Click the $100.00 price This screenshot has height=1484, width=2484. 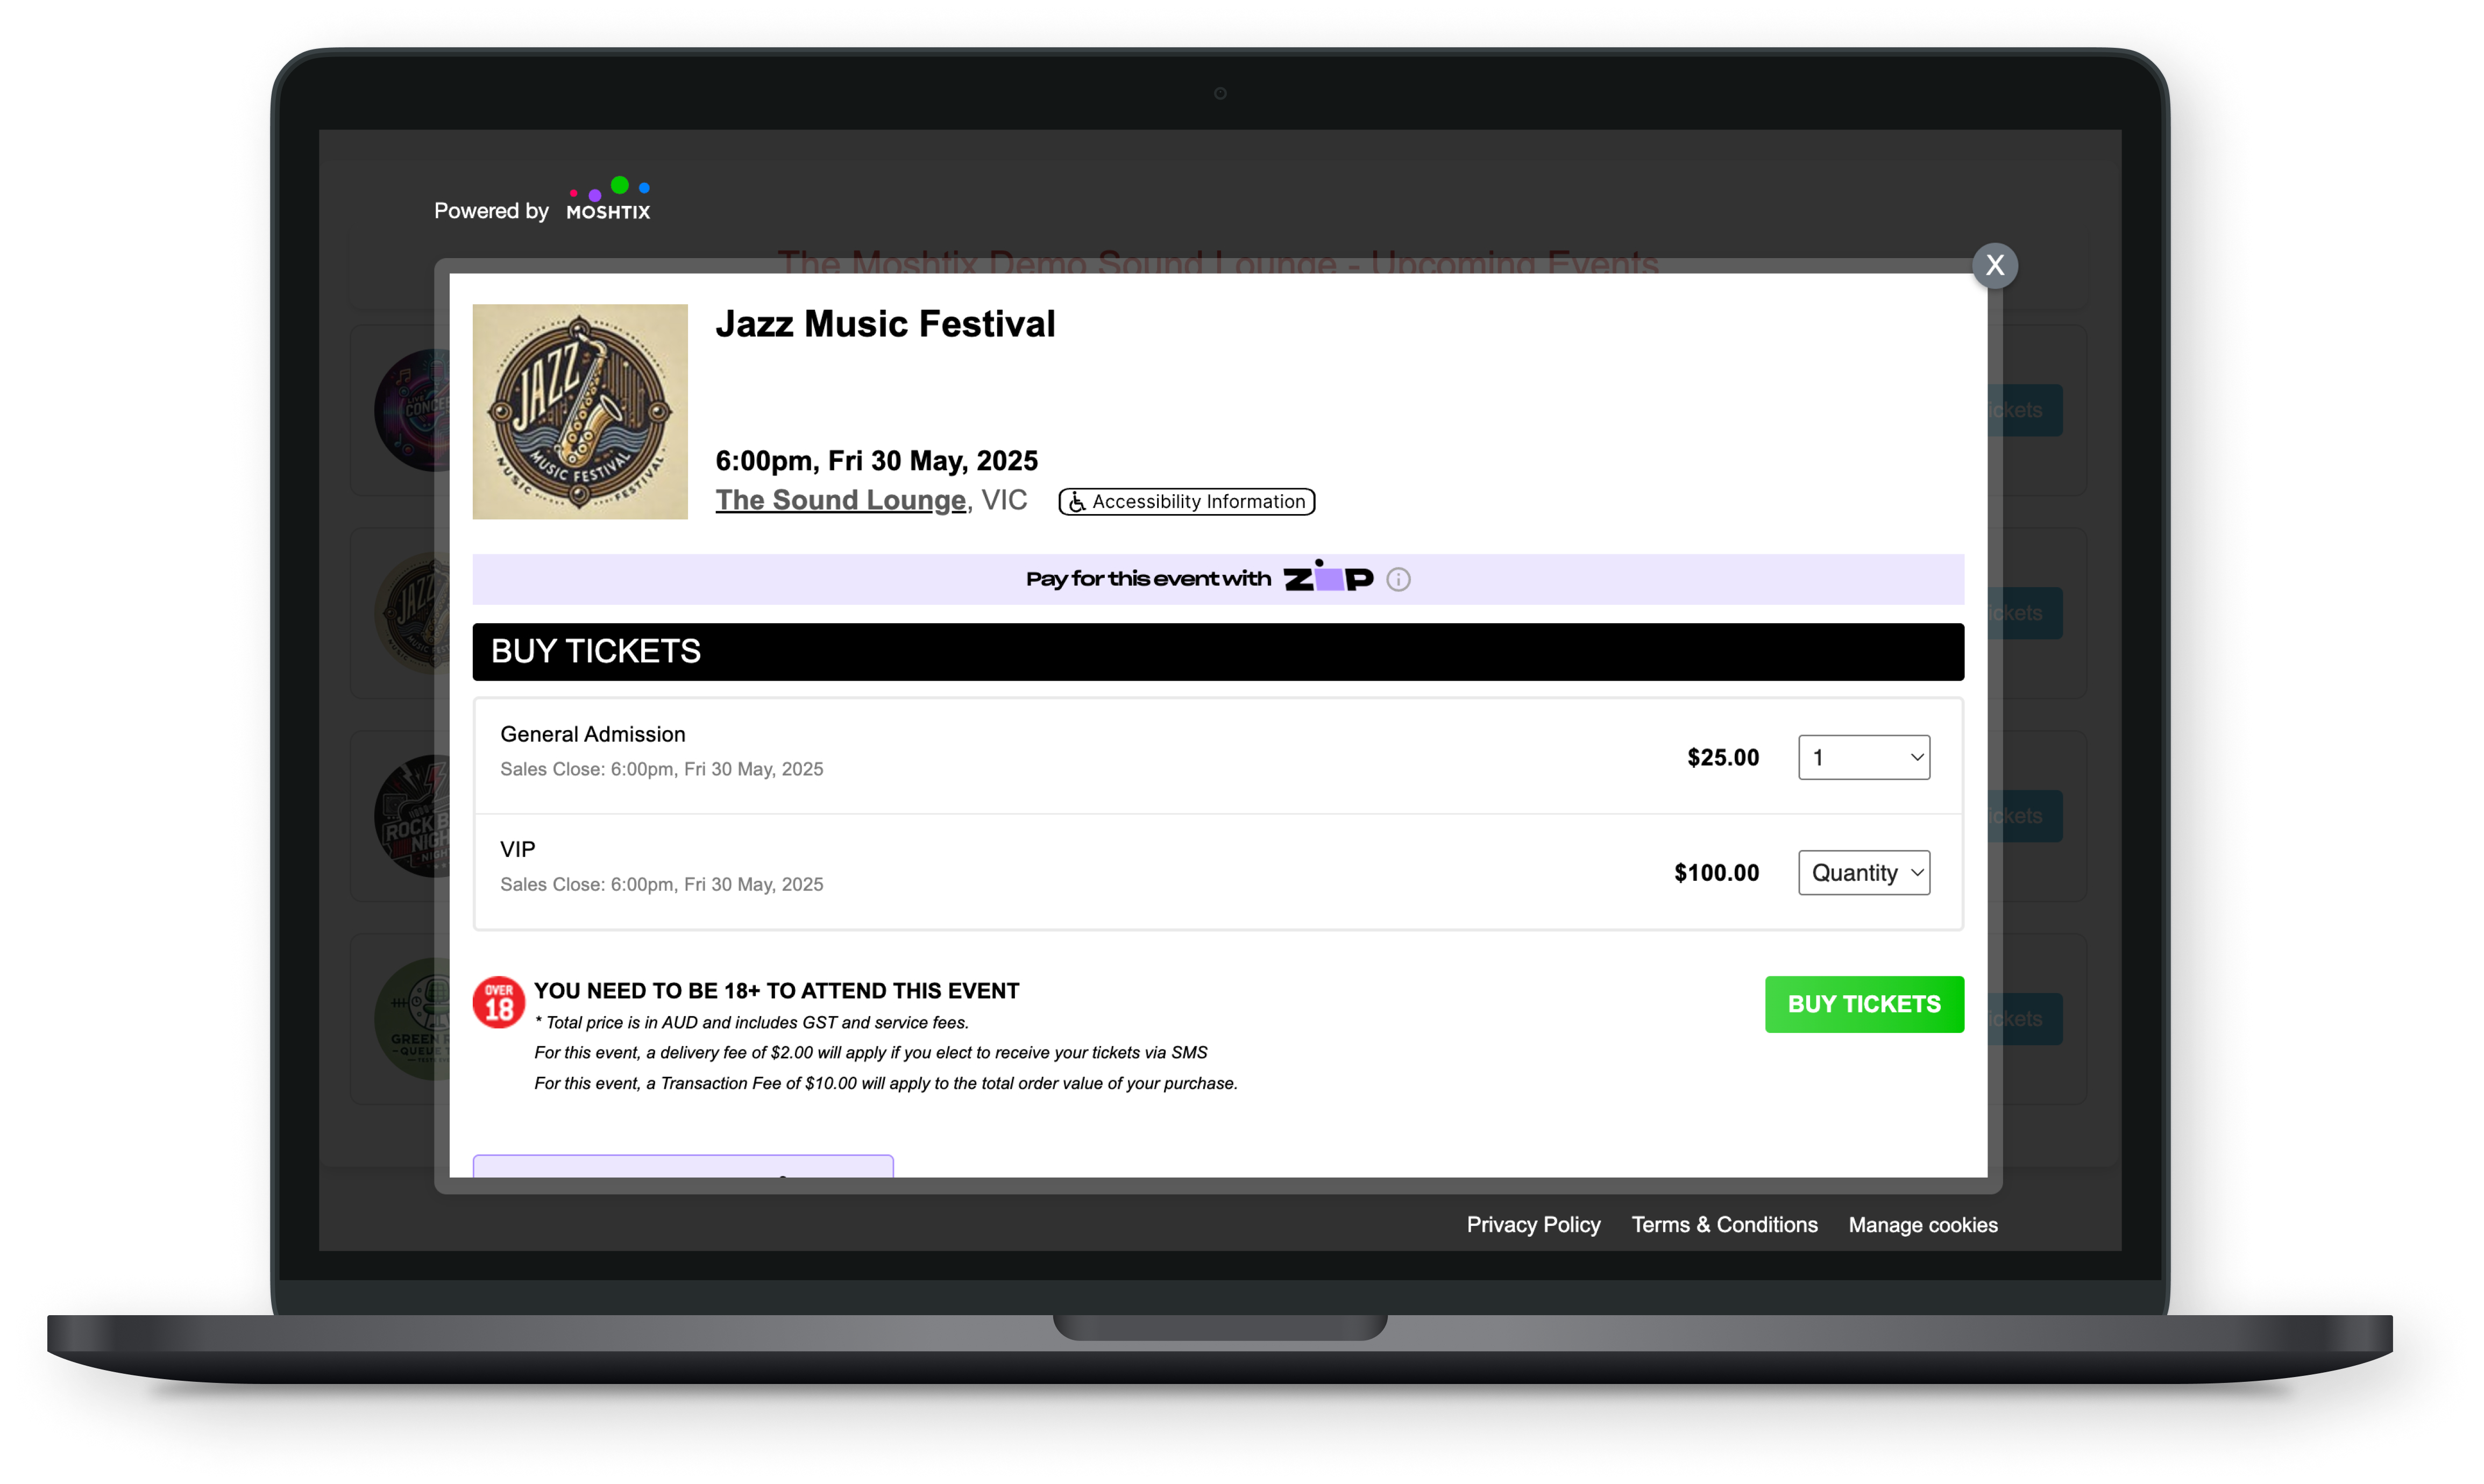1716,873
